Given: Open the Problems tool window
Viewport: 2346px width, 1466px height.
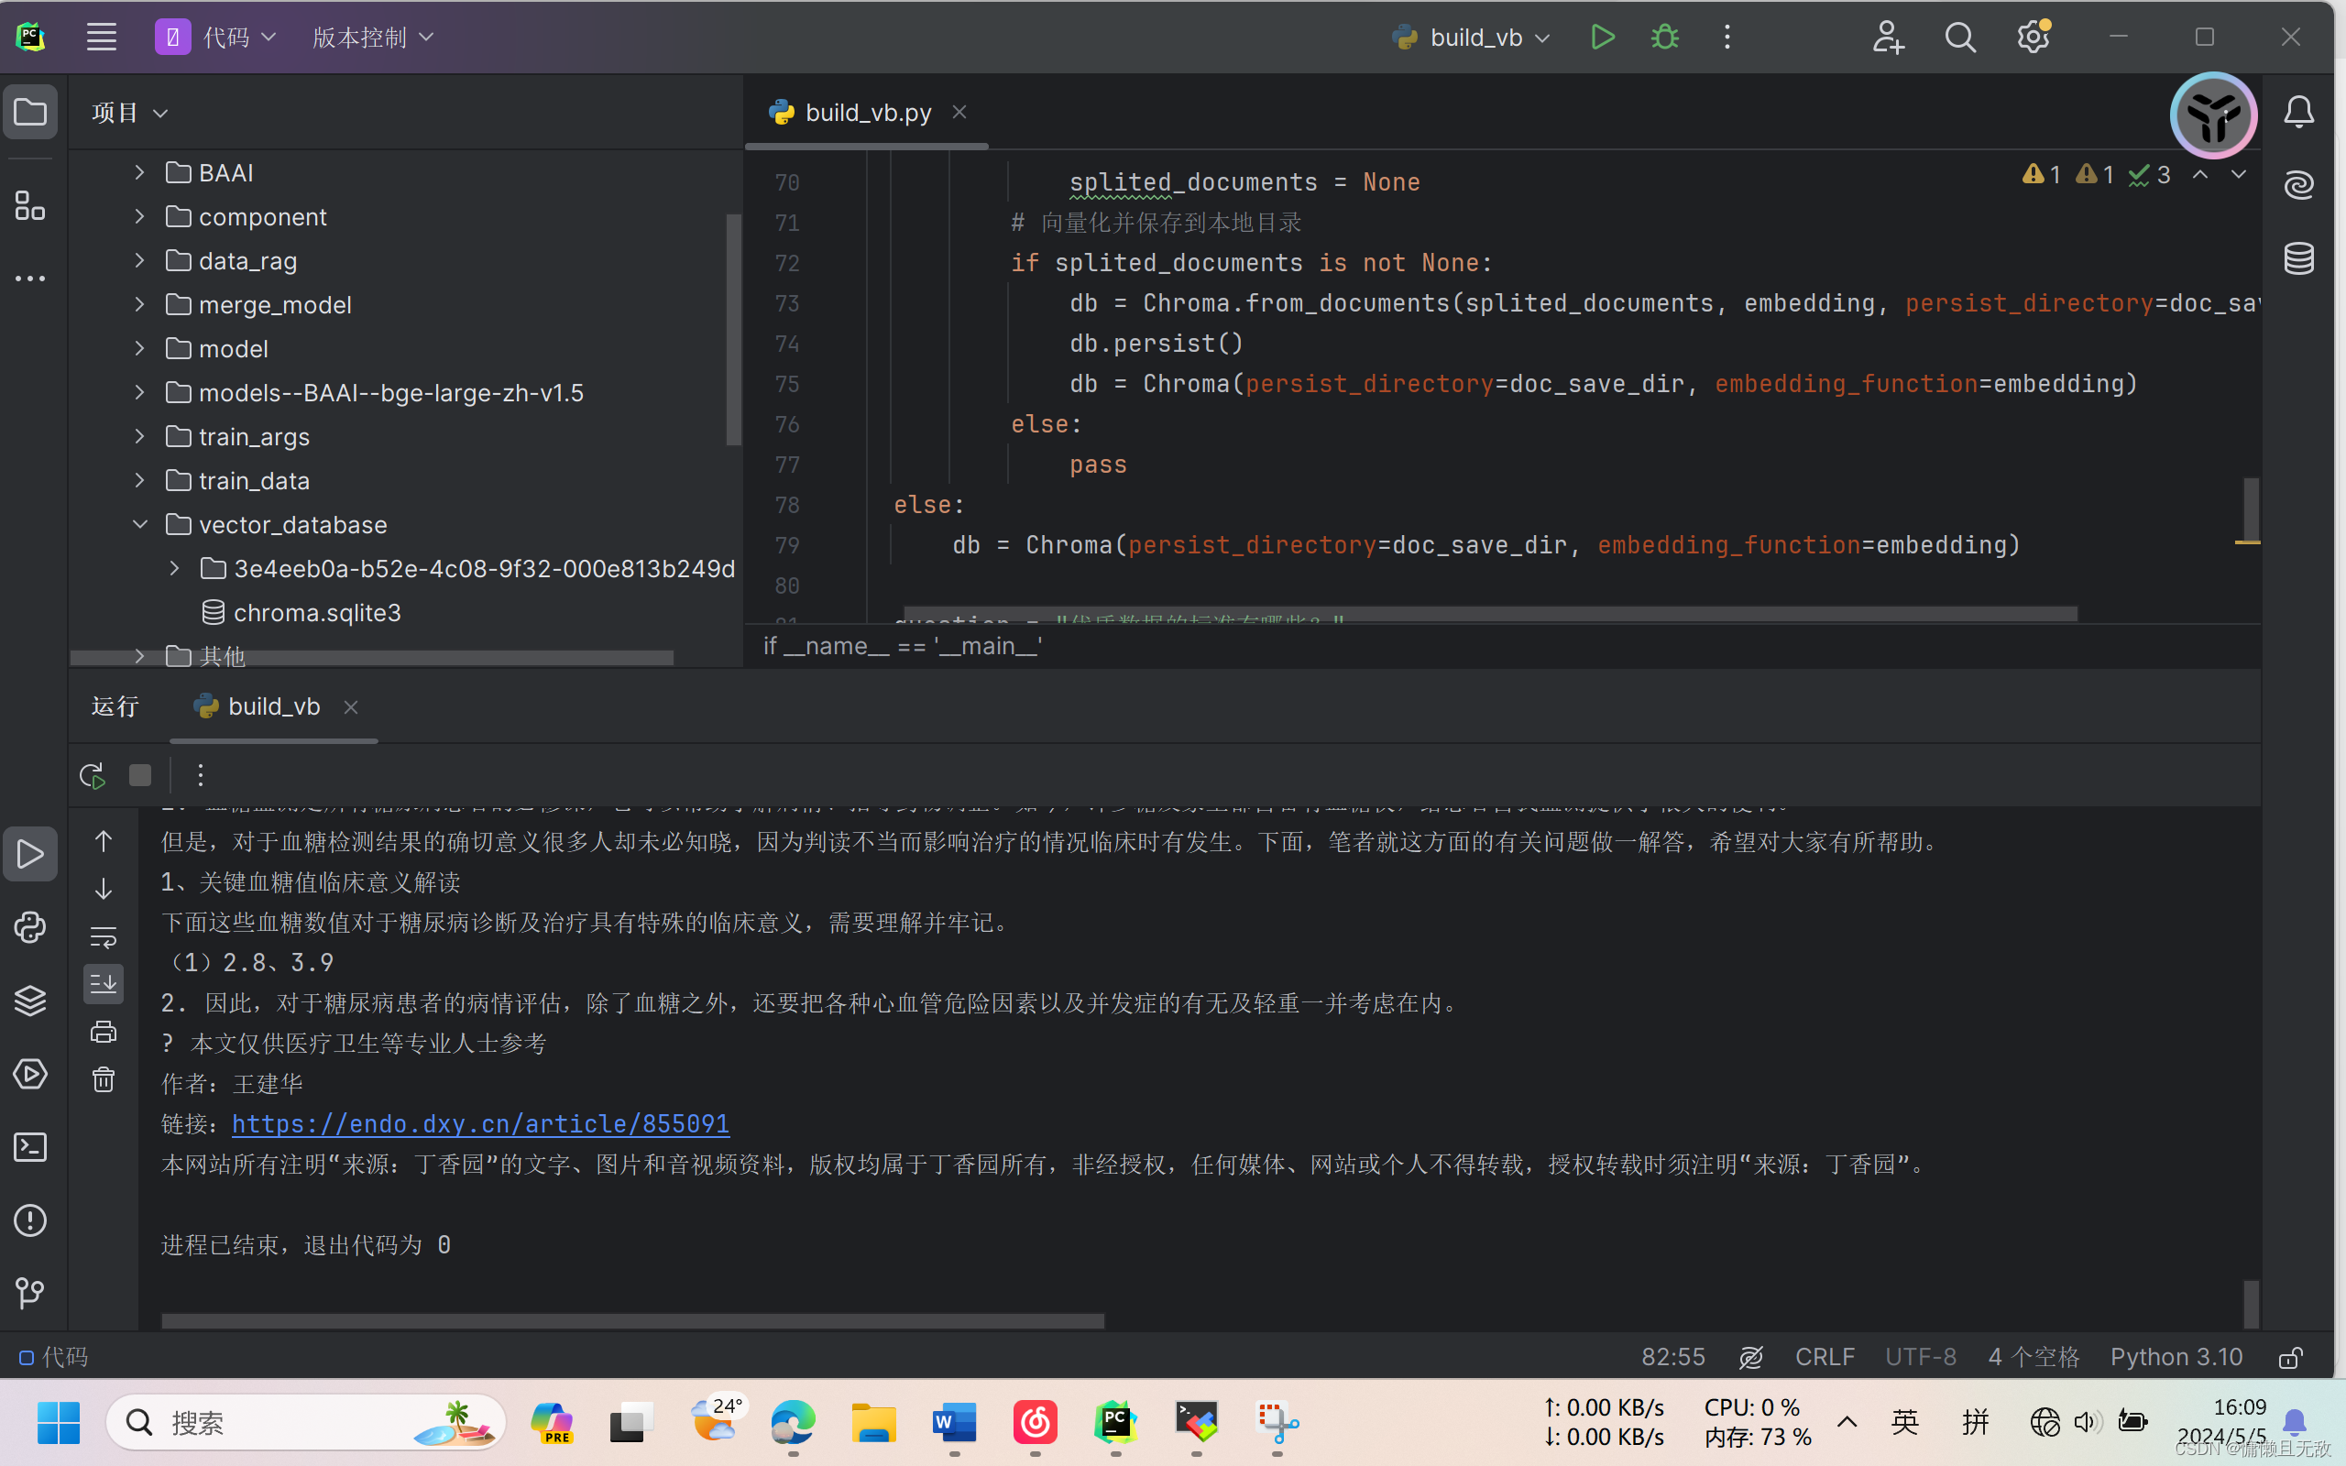Looking at the screenshot, I should point(30,1220).
